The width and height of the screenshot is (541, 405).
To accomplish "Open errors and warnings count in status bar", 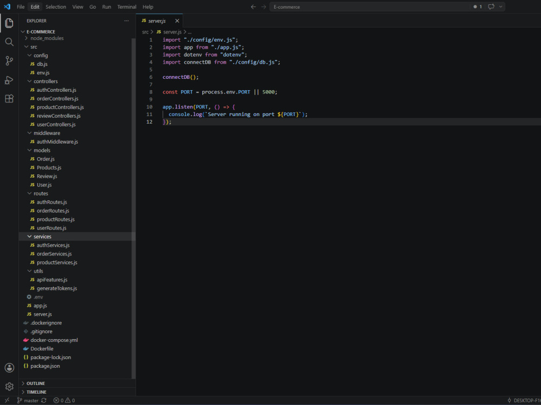I will pyautogui.click(x=64, y=400).
